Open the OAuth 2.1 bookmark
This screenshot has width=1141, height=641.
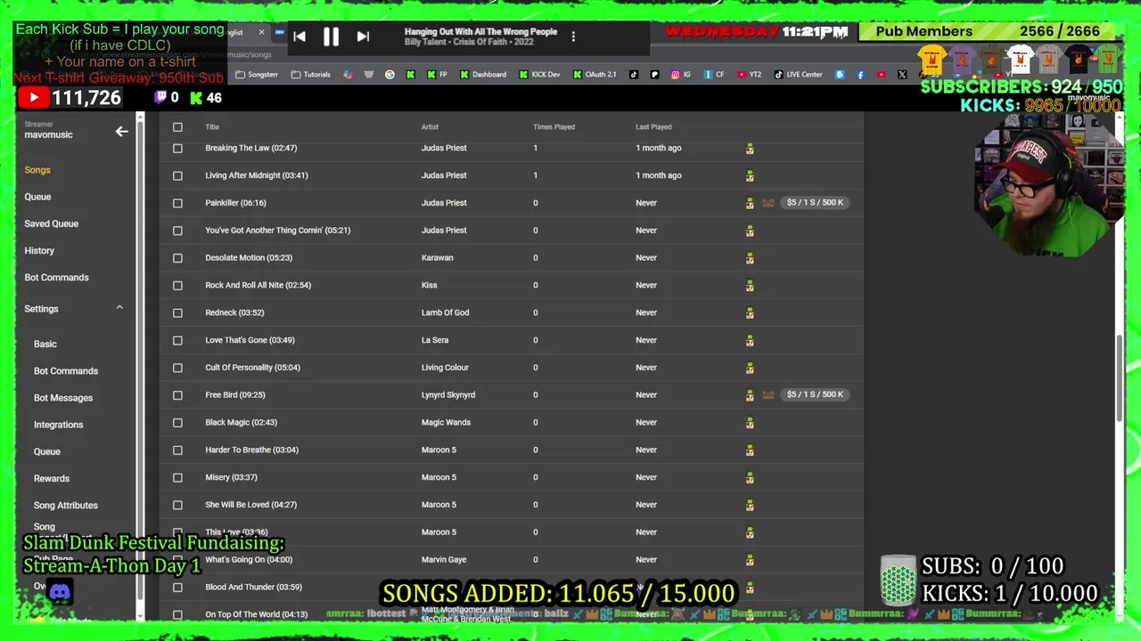click(x=595, y=75)
